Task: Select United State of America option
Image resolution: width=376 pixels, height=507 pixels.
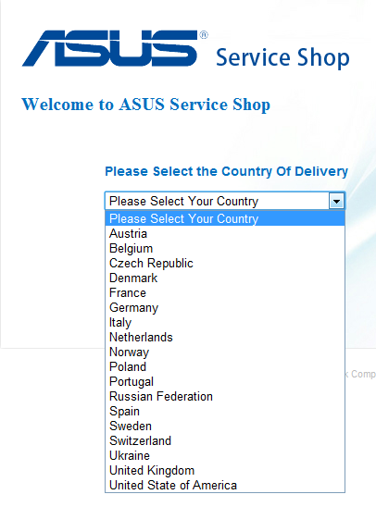Action: point(225,486)
